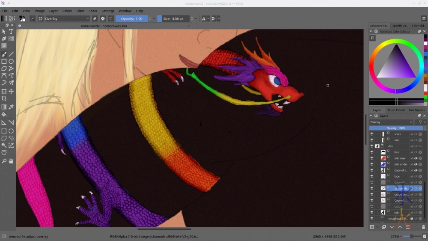Select the skin under layer

(x=401, y=164)
